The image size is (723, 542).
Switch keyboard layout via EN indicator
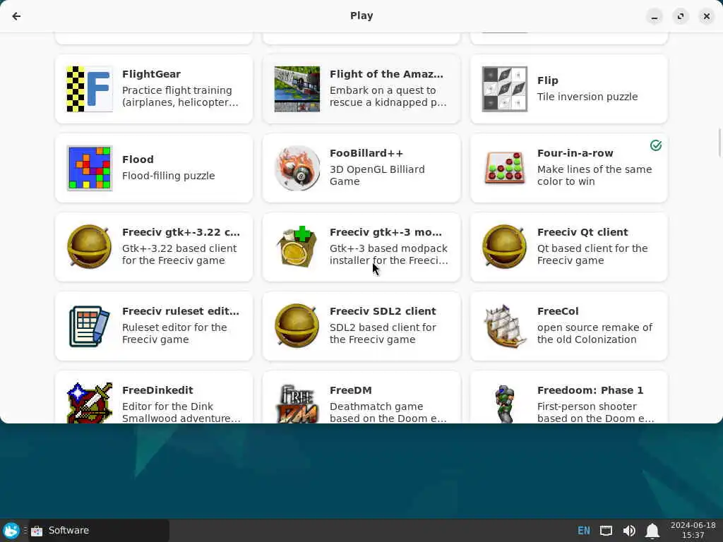(x=584, y=531)
